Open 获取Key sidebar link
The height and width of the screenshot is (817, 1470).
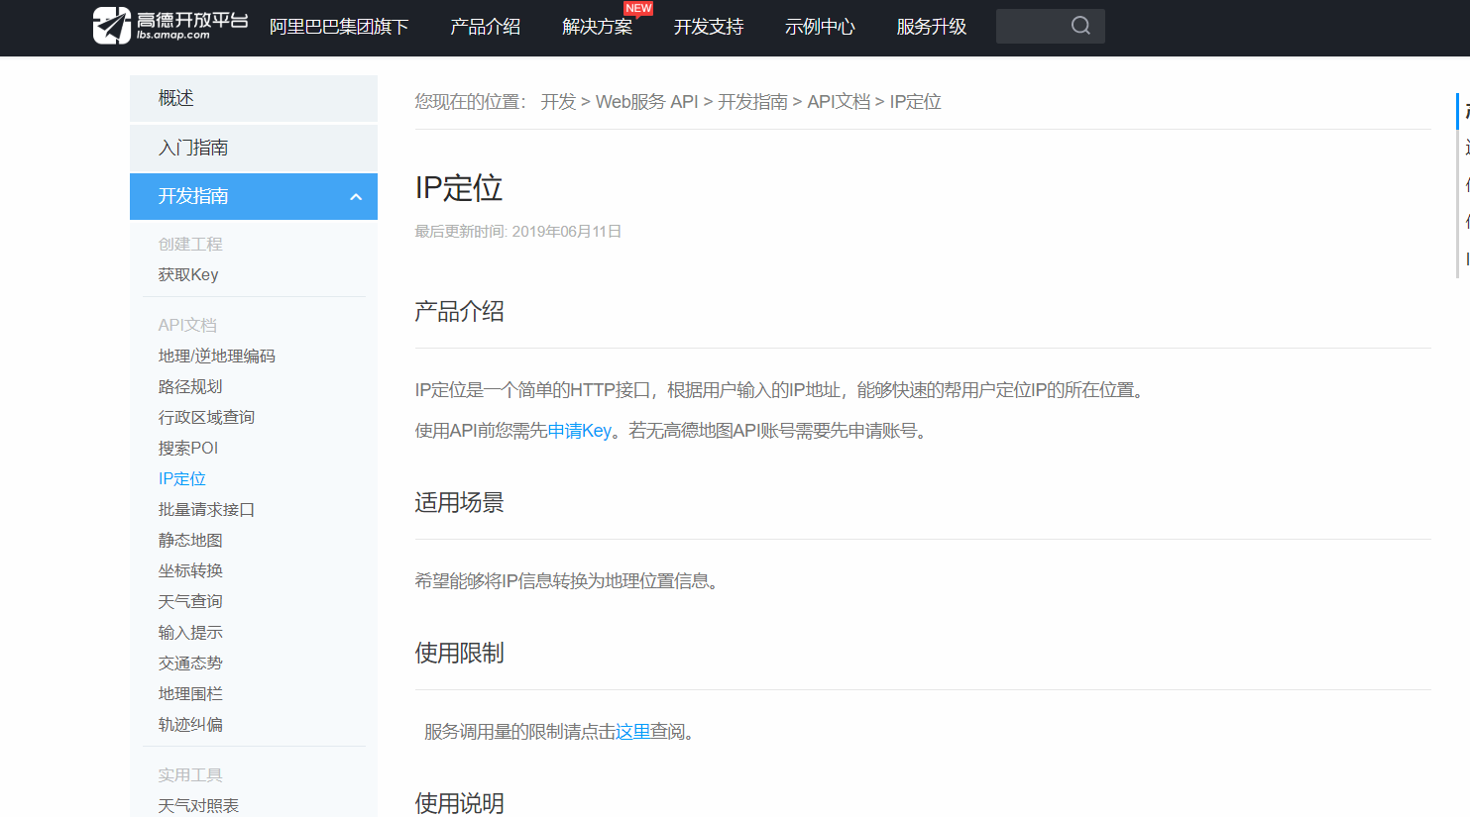188,274
